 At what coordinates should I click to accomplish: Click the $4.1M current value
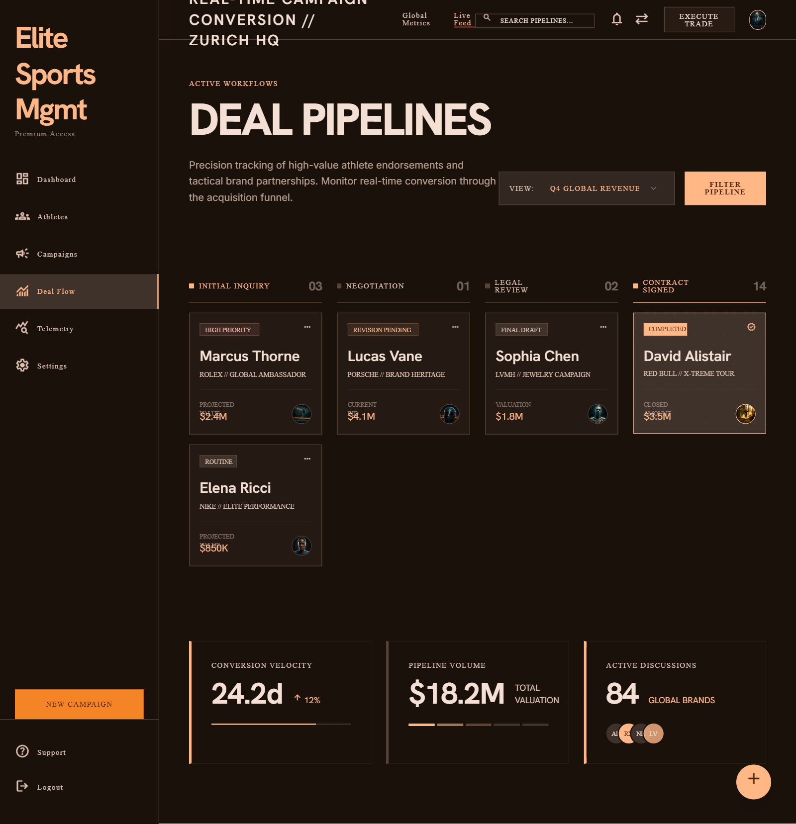point(361,416)
